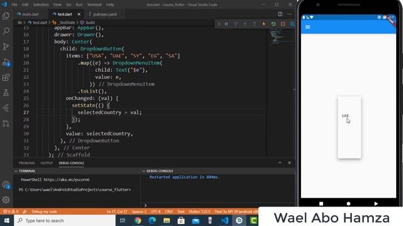
Task: Click 'Ln 27, Col 37' status entry
Action: pyautogui.click(x=117, y=212)
